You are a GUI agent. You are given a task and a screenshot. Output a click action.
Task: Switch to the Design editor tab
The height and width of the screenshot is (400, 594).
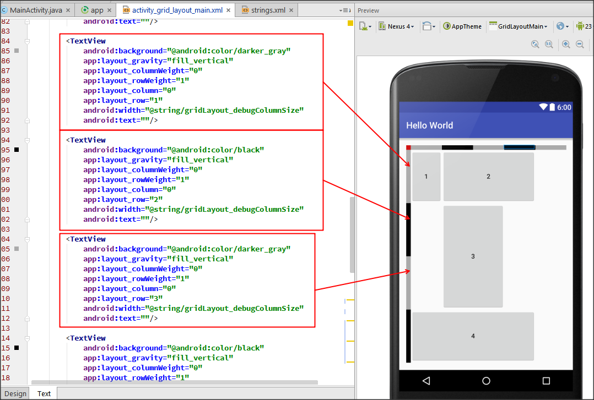click(15, 393)
